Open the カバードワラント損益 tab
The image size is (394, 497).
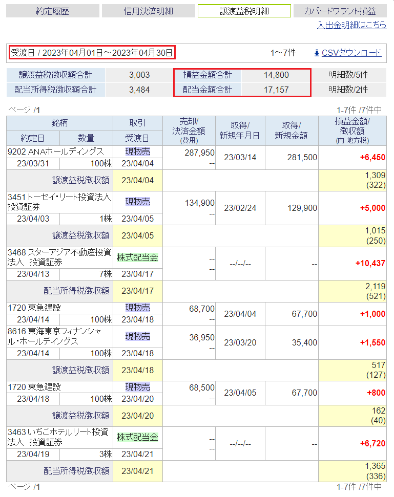click(x=340, y=11)
